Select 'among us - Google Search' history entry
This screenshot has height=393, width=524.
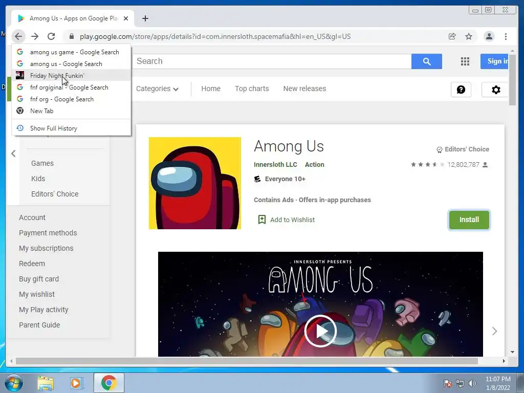point(71,63)
